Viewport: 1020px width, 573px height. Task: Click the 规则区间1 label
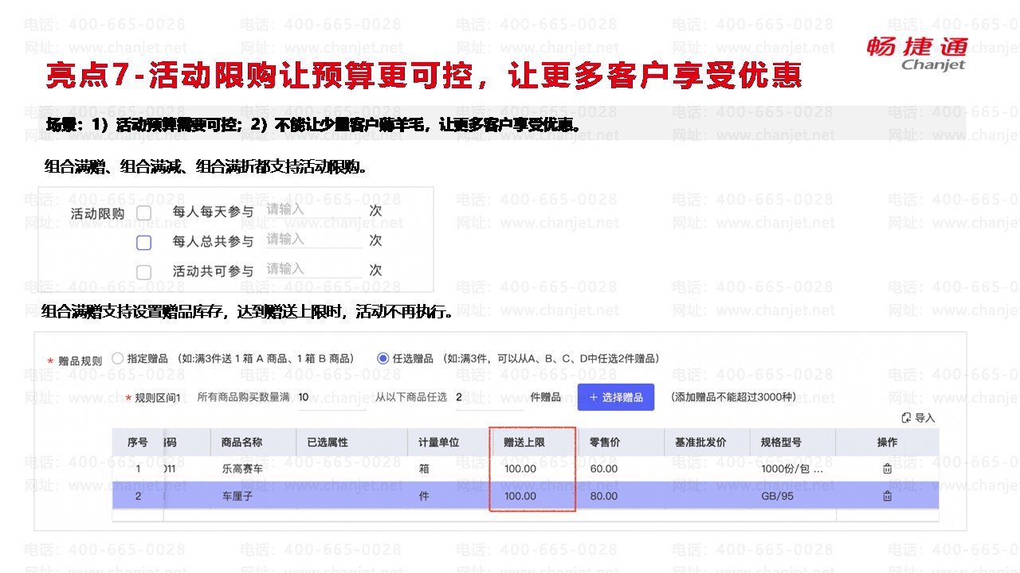tap(158, 398)
